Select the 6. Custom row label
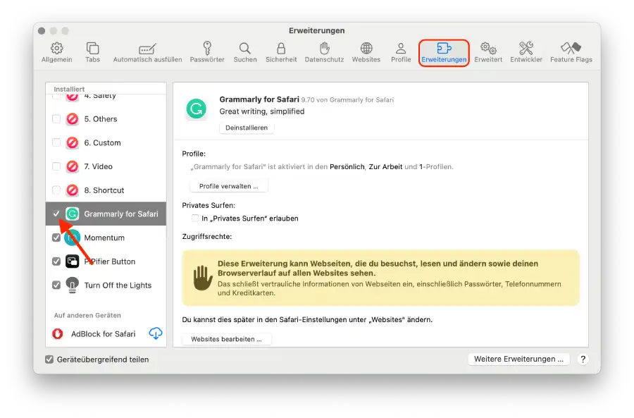The height and width of the screenshot is (418, 634). tap(102, 143)
